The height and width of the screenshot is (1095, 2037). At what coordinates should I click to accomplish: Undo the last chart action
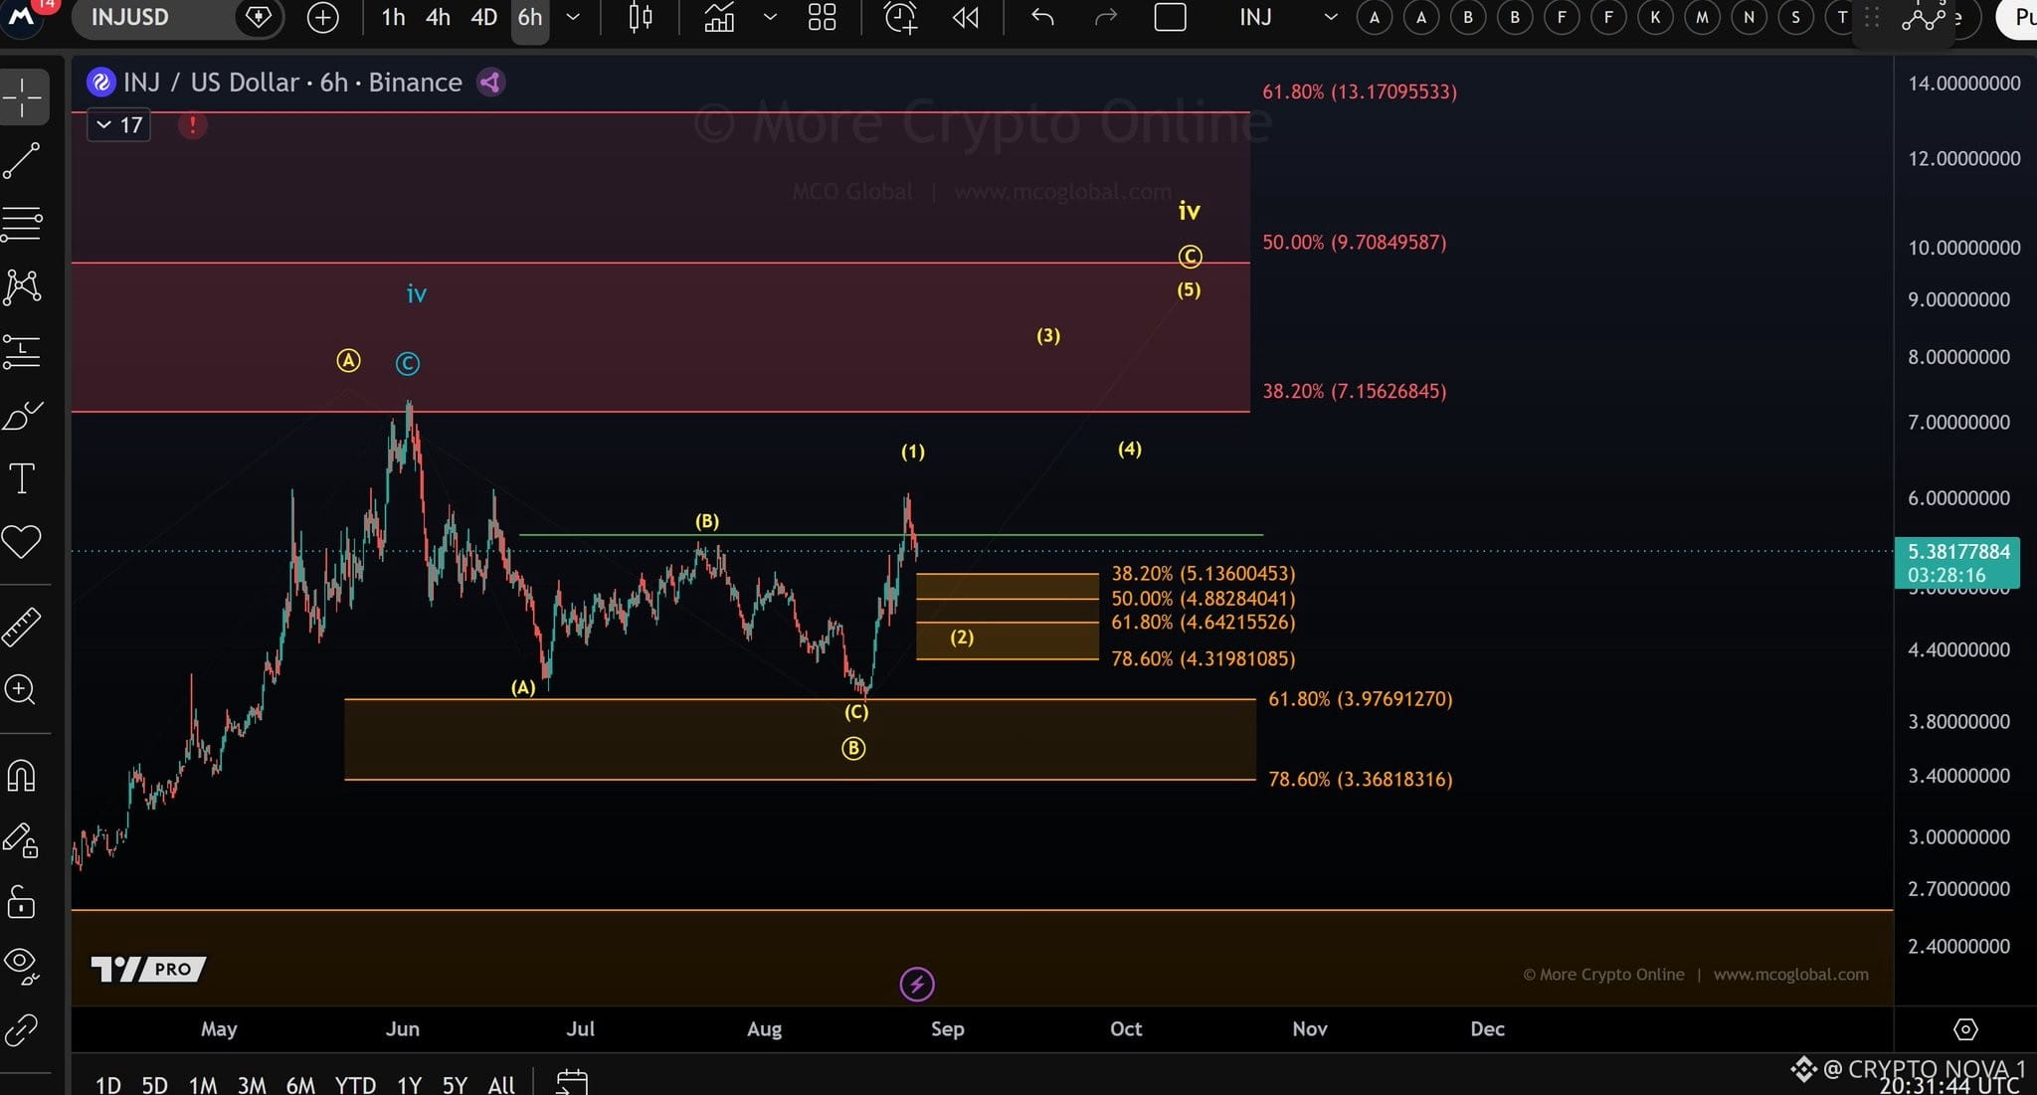coord(1042,17)
